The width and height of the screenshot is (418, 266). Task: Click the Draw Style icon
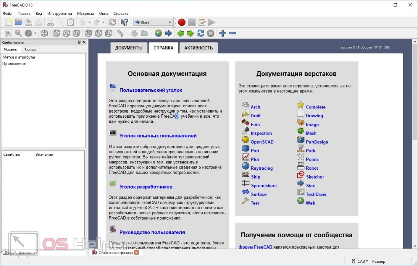[x=28, y=33]
